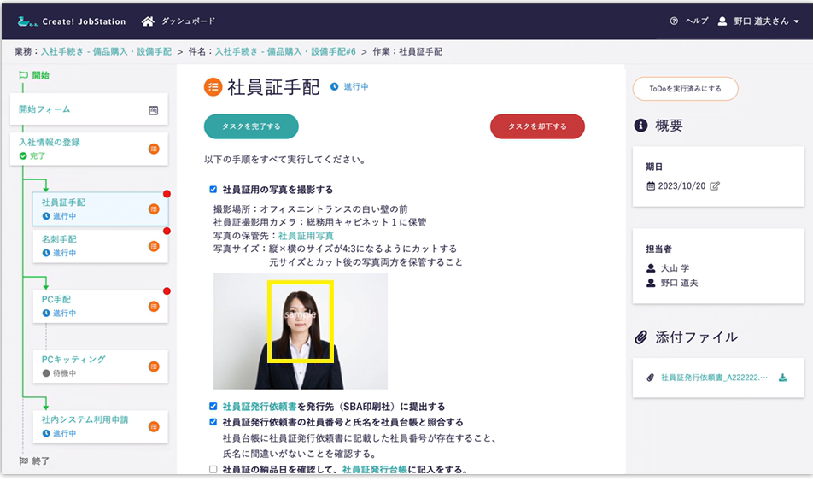The height and width of the screenshot is (481, 813).
Task: Select the 社内システム利用申請 step
Action: point(100,426)
